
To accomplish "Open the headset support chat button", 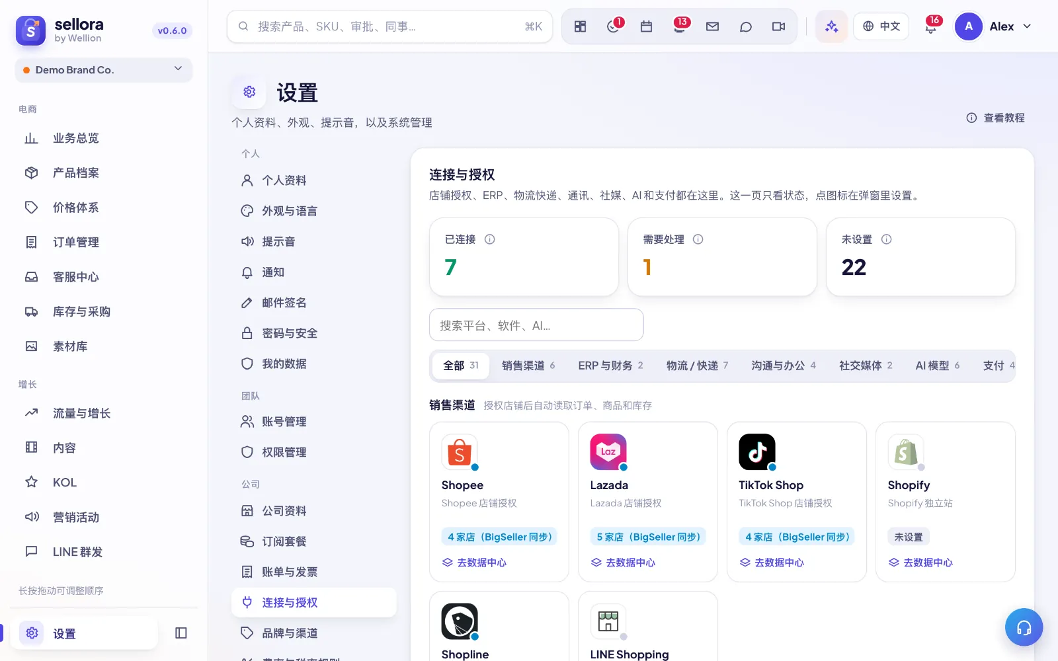I will [1024, 627].
